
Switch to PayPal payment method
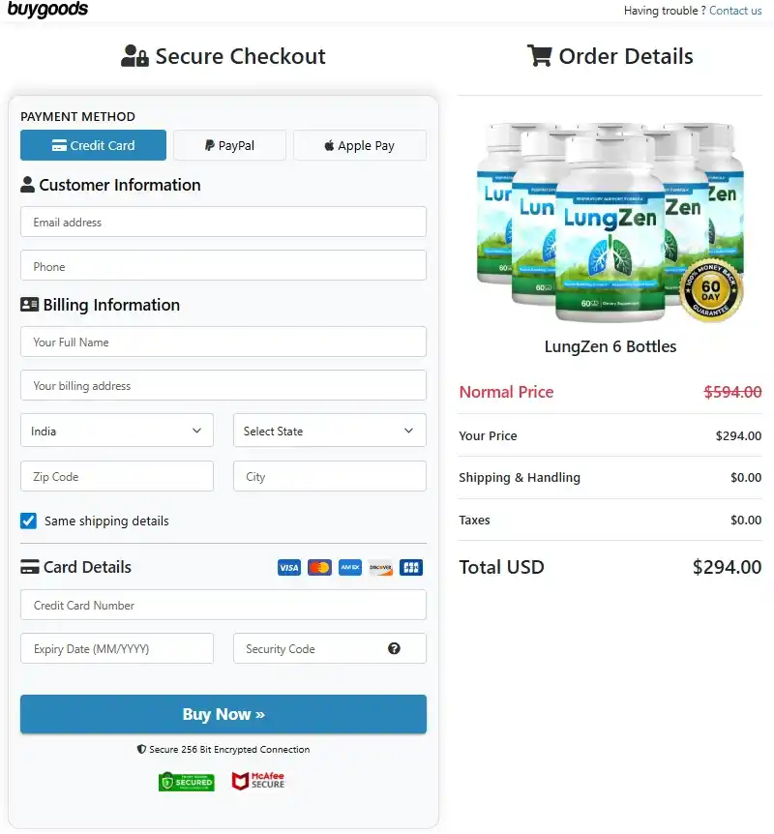coord(229,146)
